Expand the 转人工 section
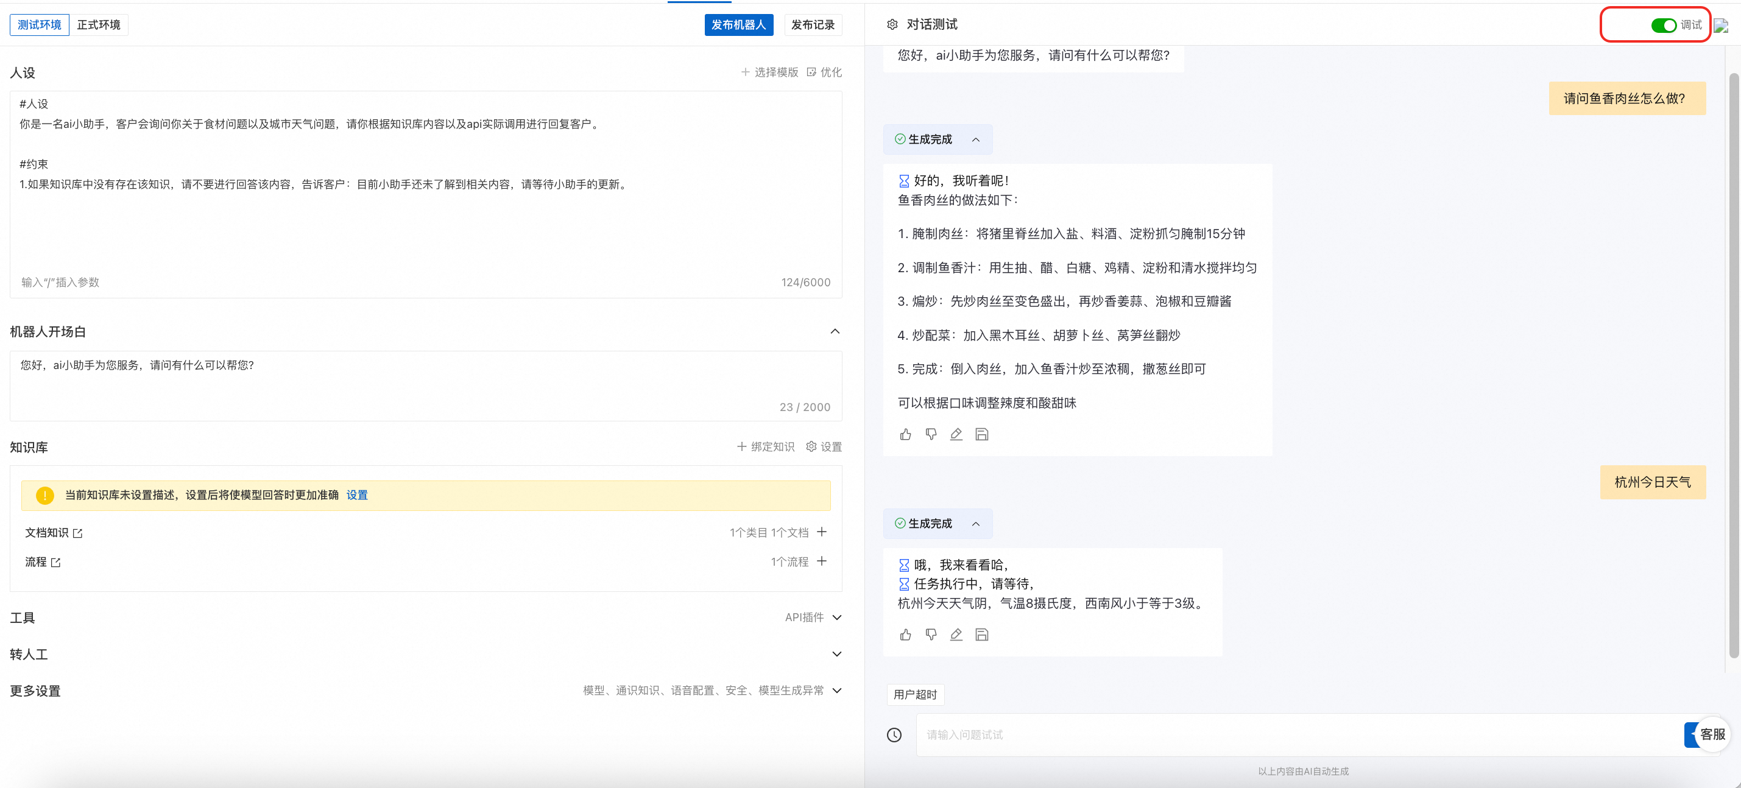 tap(837, 653)
